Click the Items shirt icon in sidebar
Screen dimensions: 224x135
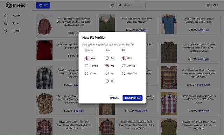6,31
